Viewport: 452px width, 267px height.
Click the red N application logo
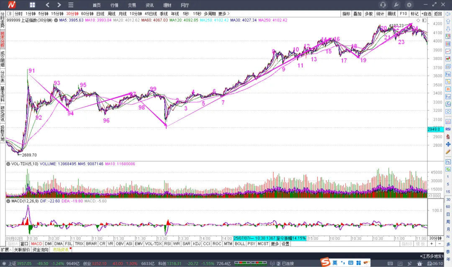tap(12, 5)
